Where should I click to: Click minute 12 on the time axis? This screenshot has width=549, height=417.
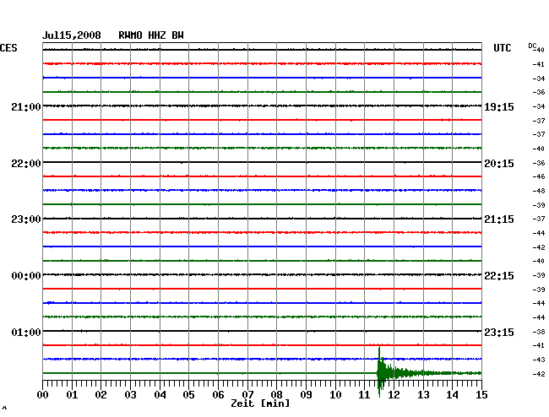click(394, 394)
